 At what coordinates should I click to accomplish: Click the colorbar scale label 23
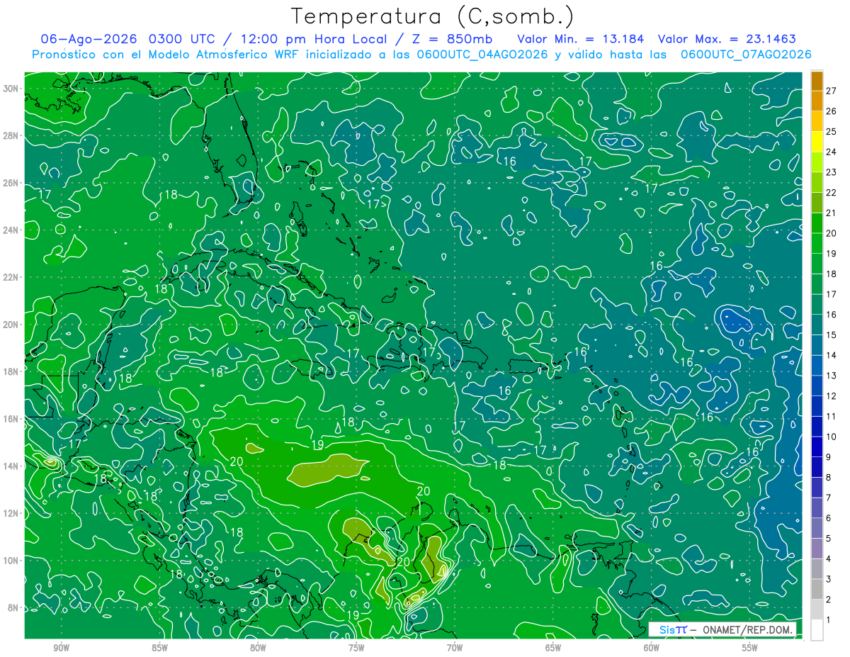coord(831,172)
